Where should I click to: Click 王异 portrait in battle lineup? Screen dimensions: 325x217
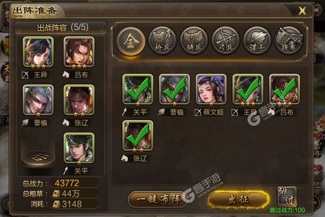click(x=38, y=52)
